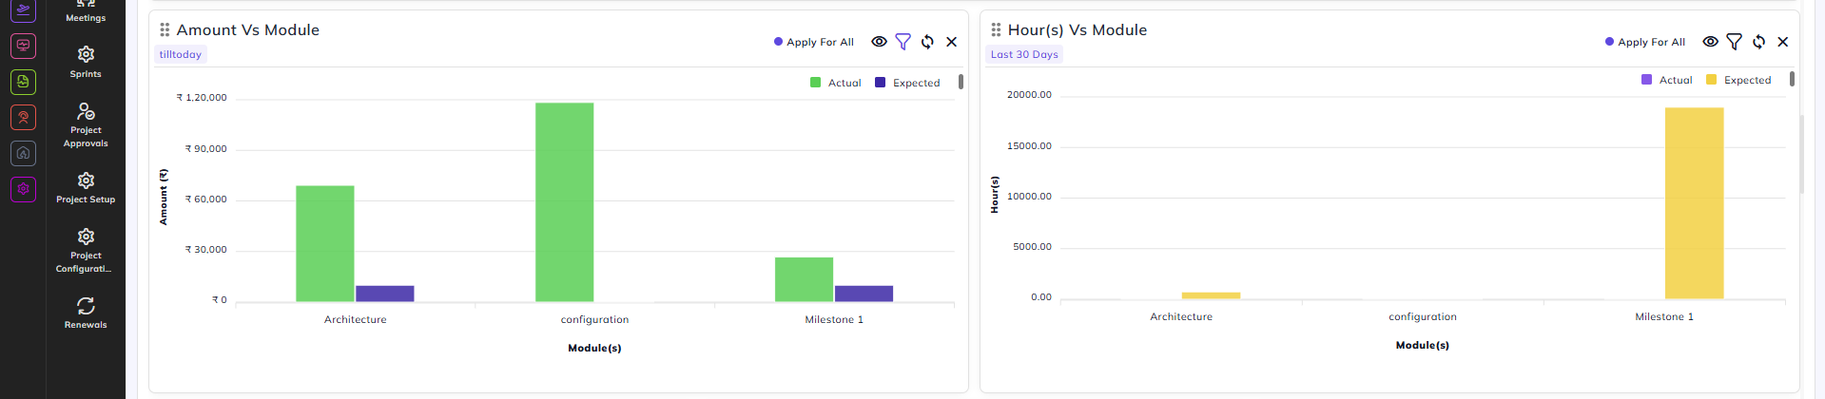Click the magenta settings gear in left rail

point(23,189)
